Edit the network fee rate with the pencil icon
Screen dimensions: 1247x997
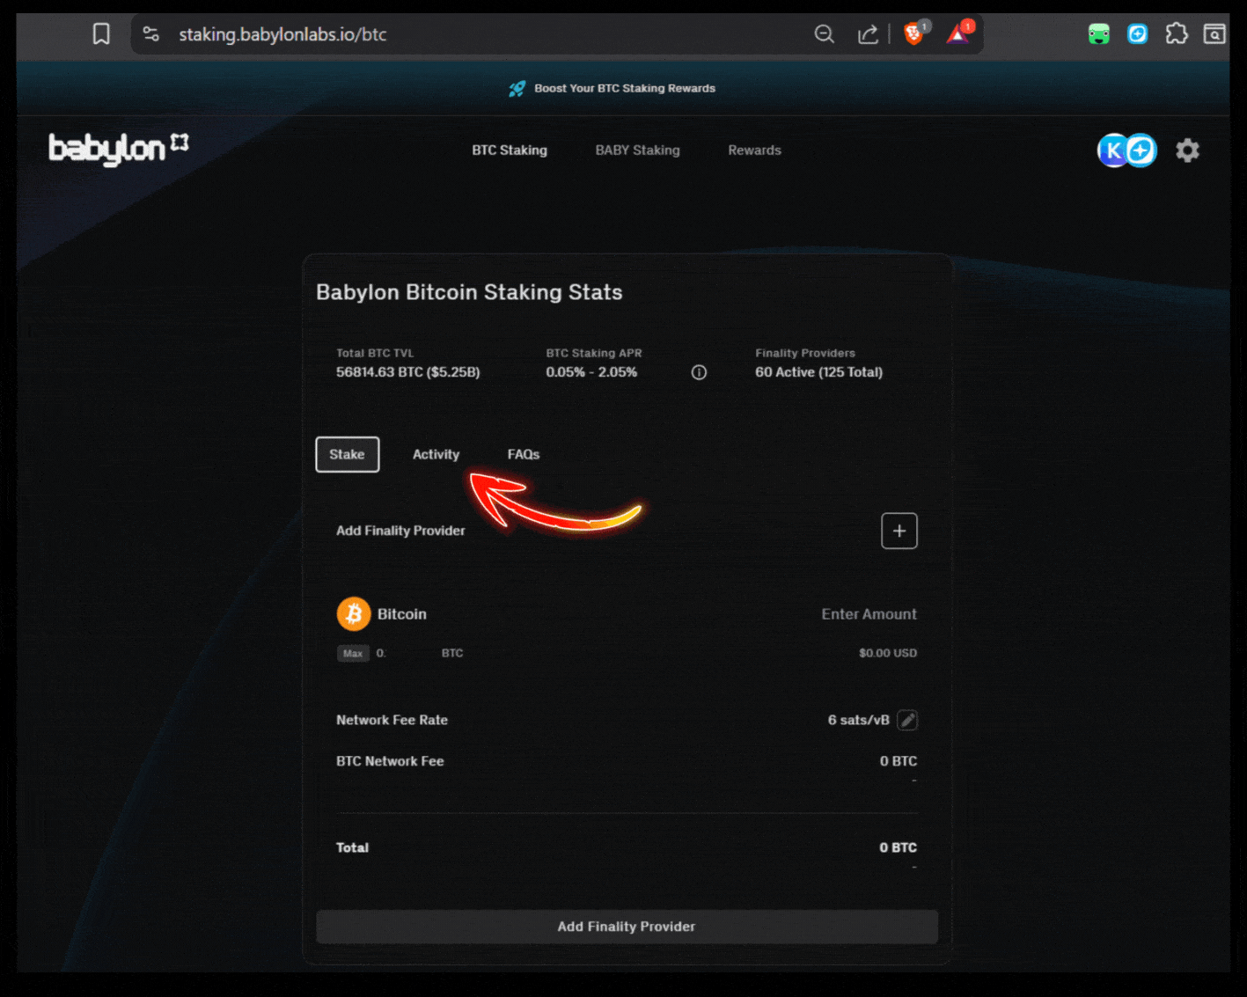pos(907,720)
